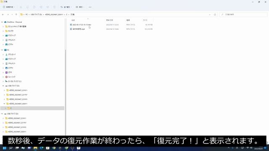Open the 並べ替え (Sort) dropdown
269x151 pixels.
click(x=66, y=7)
